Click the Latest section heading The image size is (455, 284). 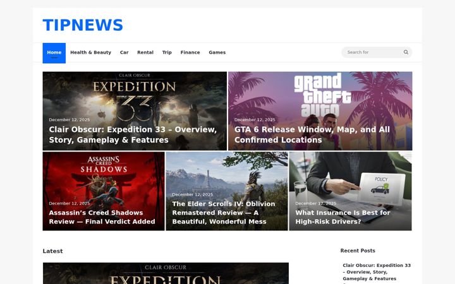tap(52, 251)
